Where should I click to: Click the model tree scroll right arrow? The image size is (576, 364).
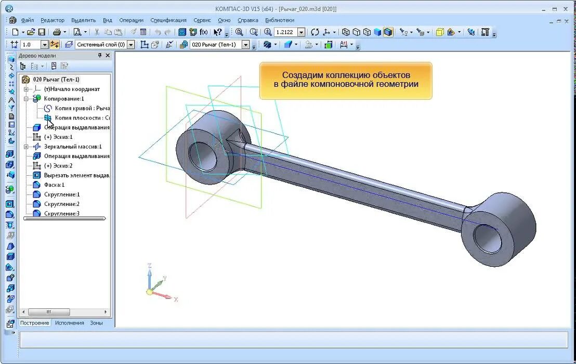(106, 312)
